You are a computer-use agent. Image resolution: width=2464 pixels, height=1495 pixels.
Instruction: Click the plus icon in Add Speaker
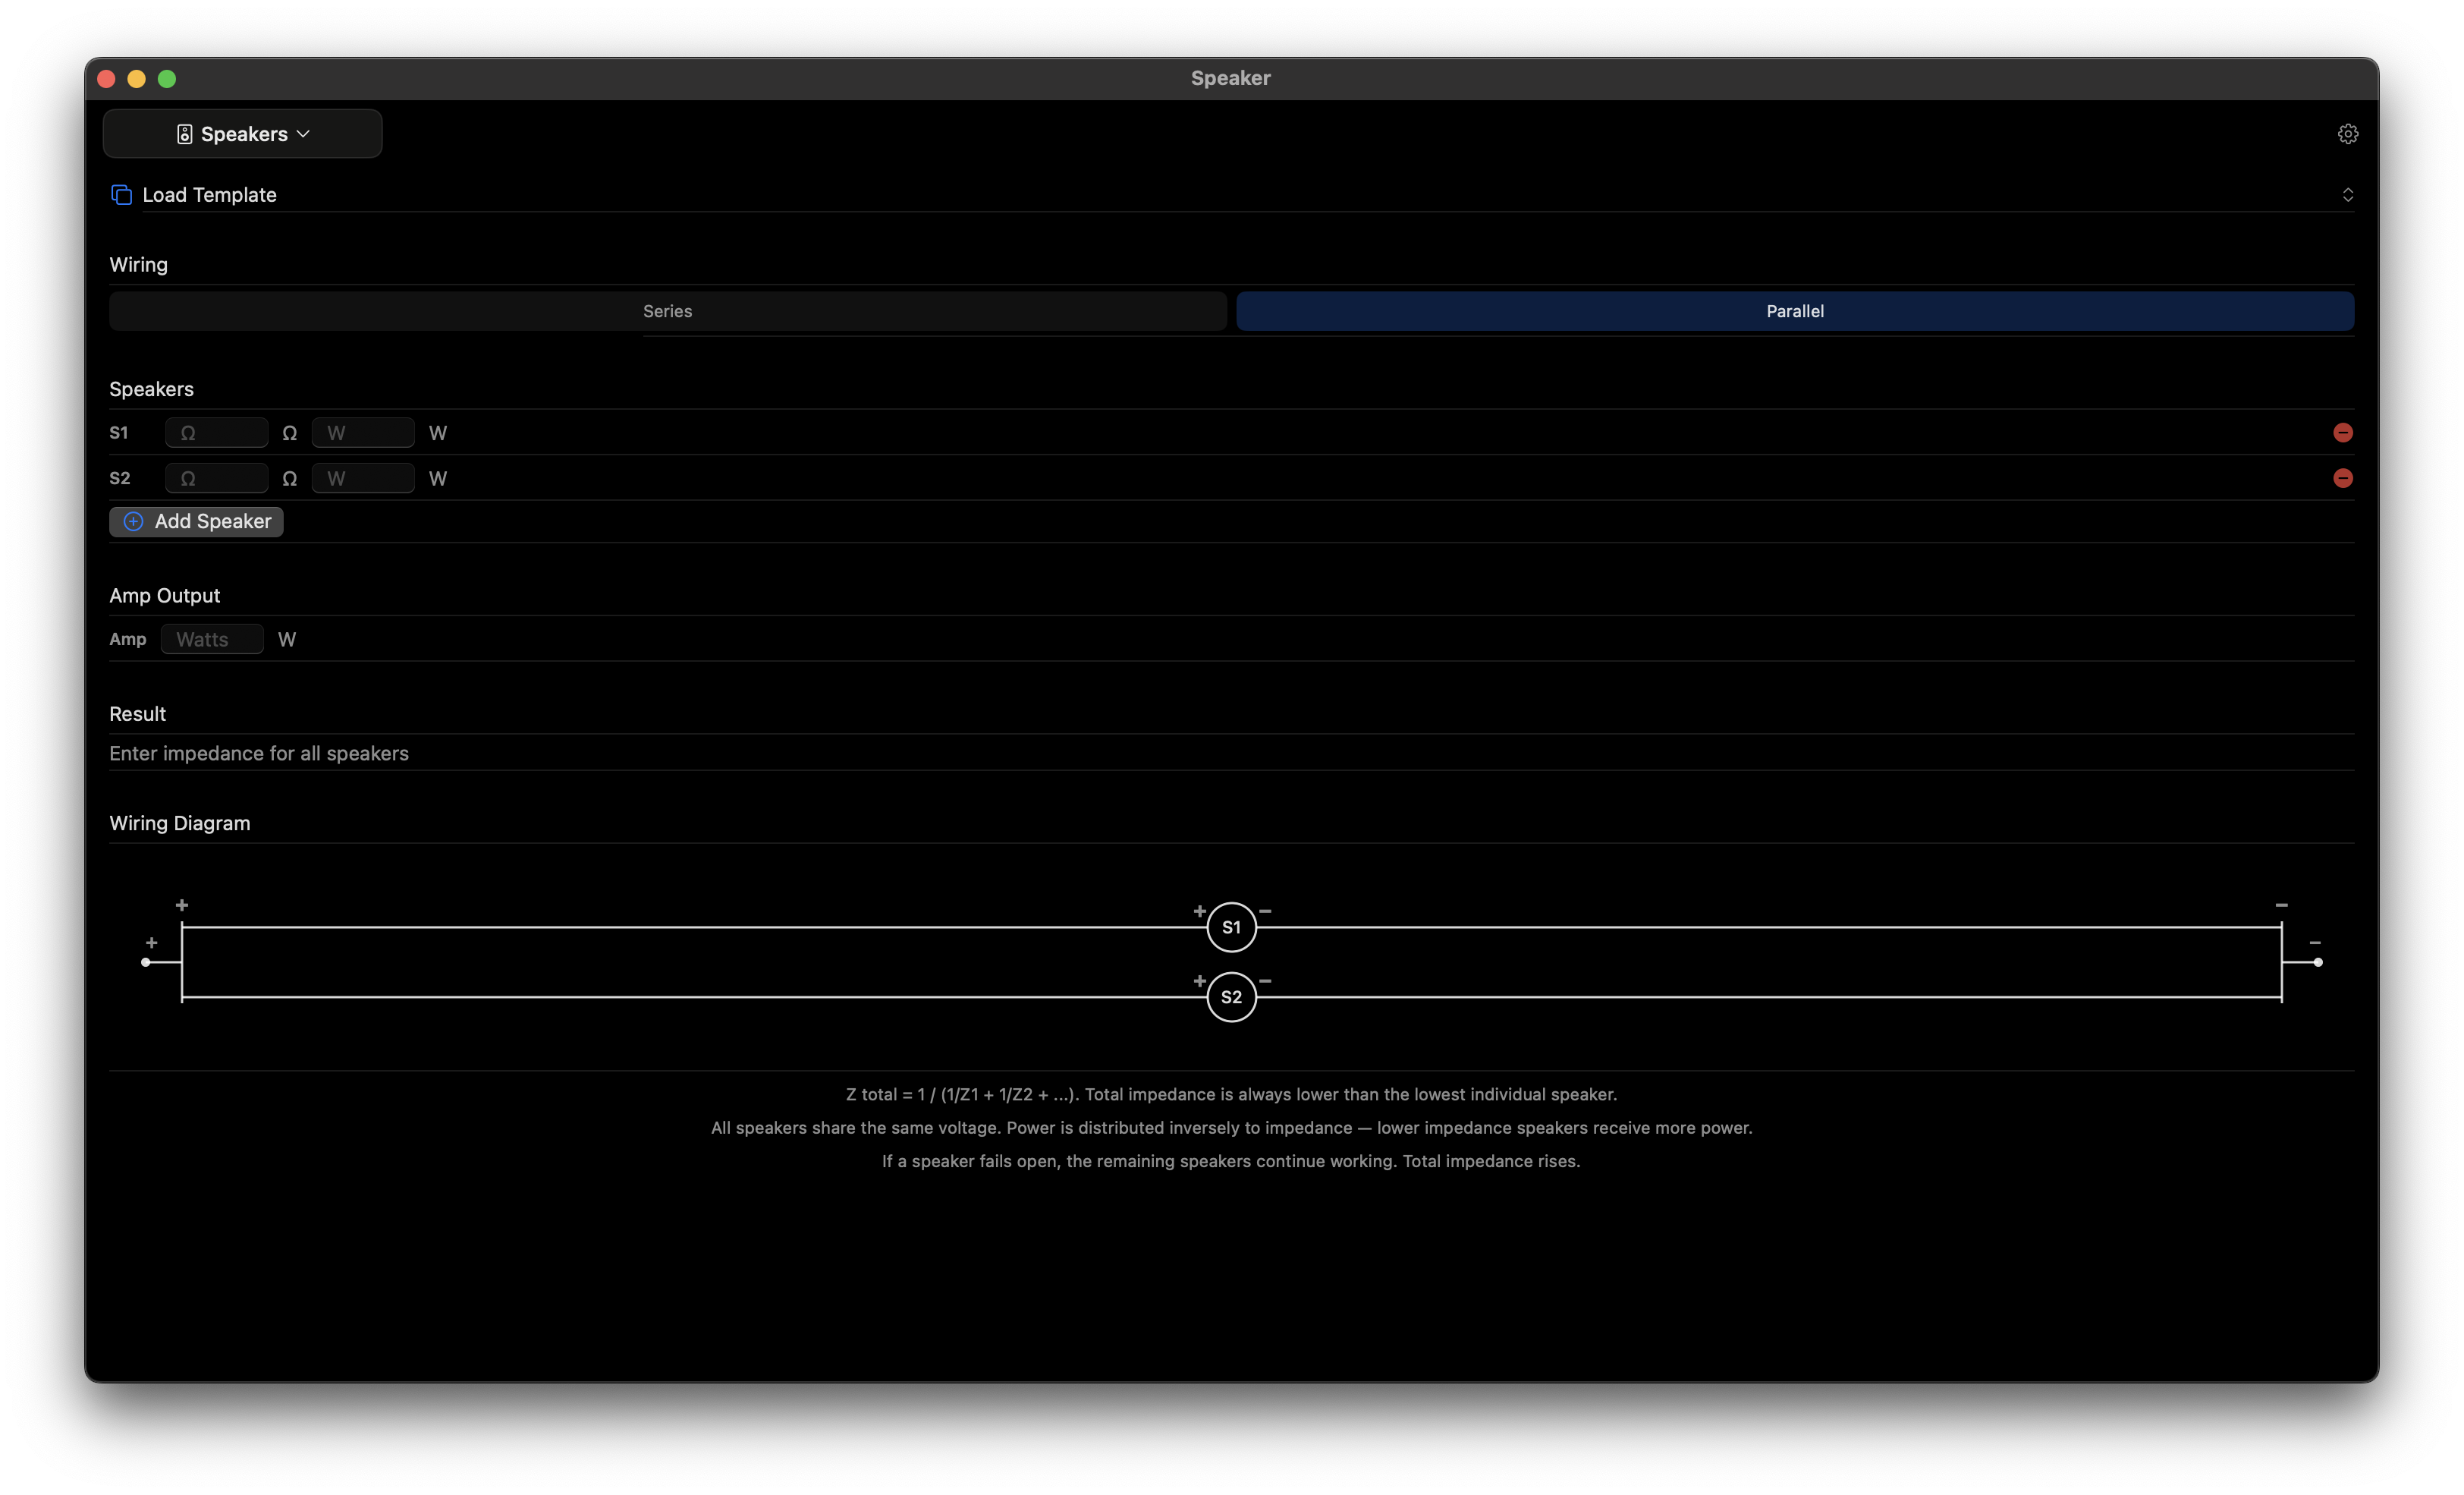(133, 521)
